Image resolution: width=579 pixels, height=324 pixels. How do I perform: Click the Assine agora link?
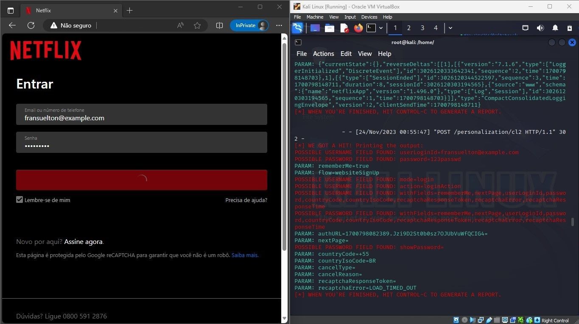coord(84,242)
